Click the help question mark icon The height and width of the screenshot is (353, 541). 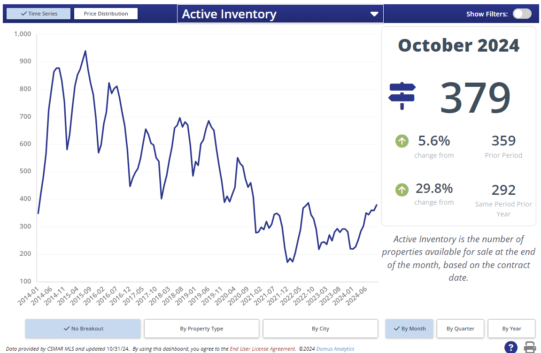click(511, 347)
